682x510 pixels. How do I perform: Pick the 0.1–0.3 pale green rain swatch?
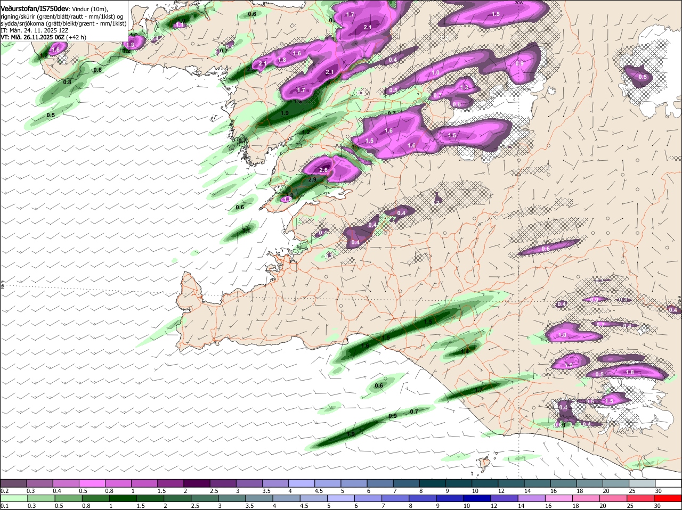pos(14,498)
